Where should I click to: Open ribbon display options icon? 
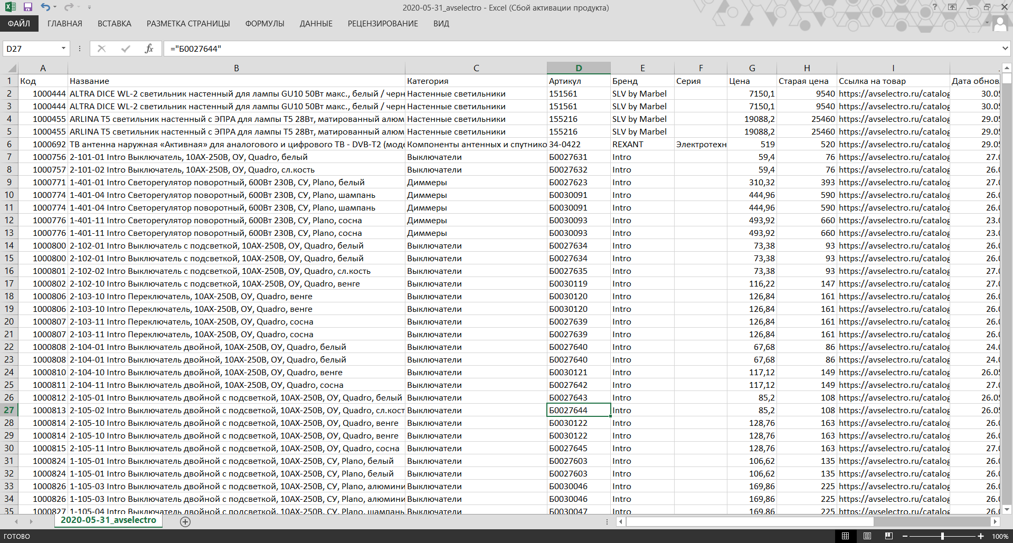(952, 7)
